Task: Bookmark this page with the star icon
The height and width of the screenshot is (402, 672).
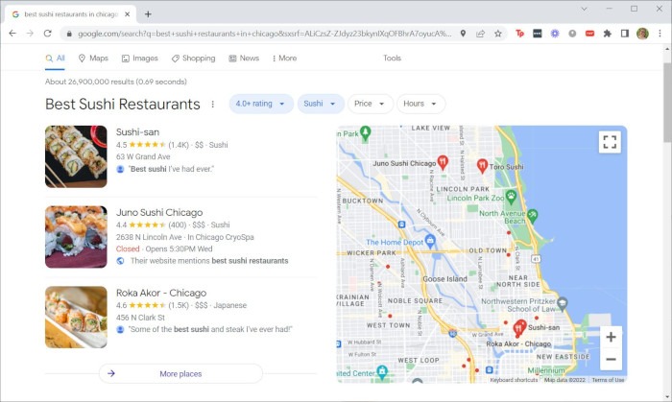Action: point(498,34)
